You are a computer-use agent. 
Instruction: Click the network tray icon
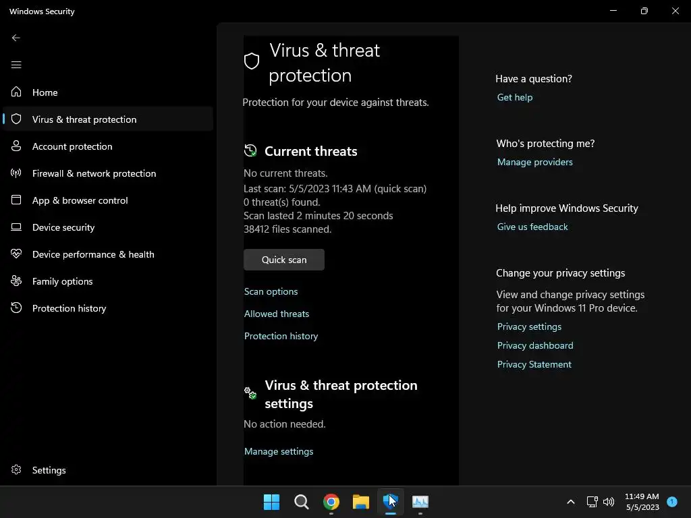pos(592,502)
